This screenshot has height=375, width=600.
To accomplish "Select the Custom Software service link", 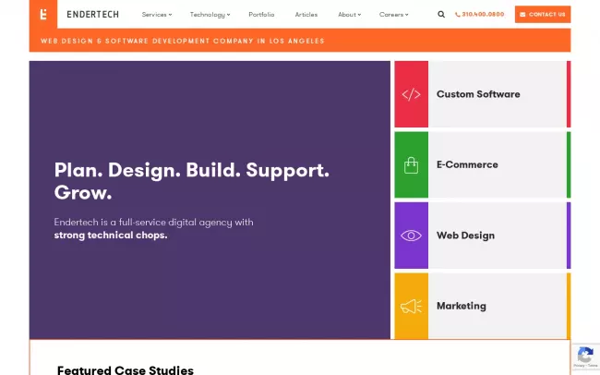I will point(478,94).
